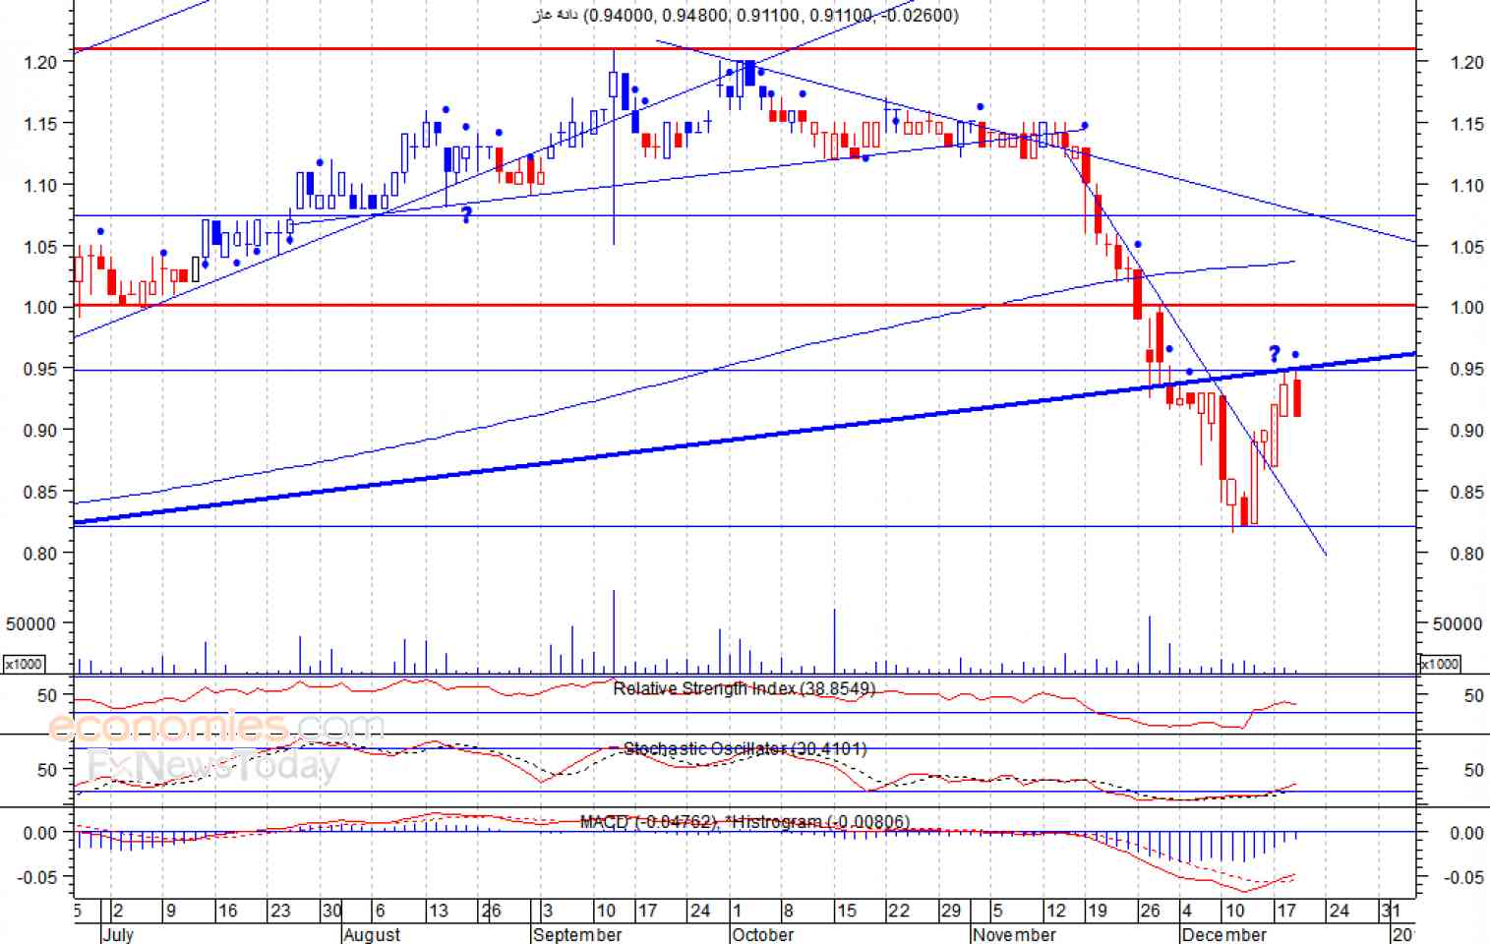Image resolution: width=1490 pixels, height=944 pixels.
Task: Click the tallest volume bar in September
Action: (x=614, y=631)
